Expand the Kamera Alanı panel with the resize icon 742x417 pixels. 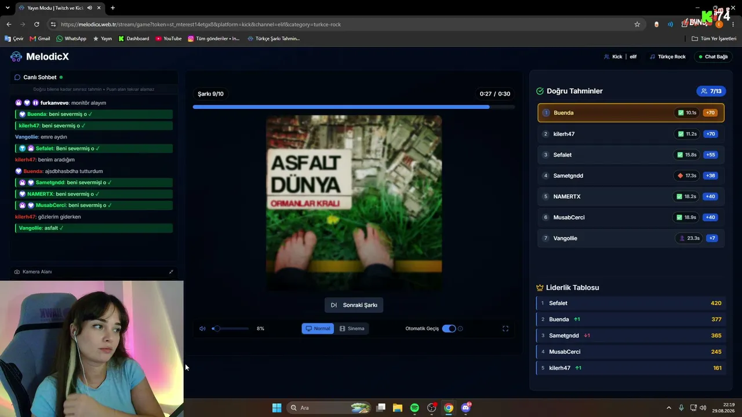pyautogui.click(x=171, y=272)
